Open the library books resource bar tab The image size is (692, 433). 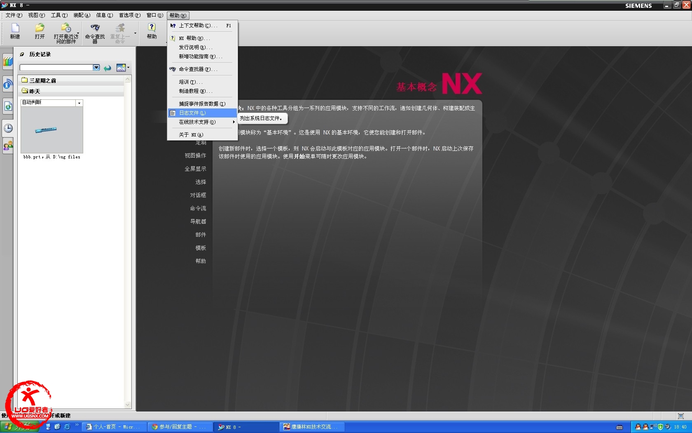[x=8, y=62]
